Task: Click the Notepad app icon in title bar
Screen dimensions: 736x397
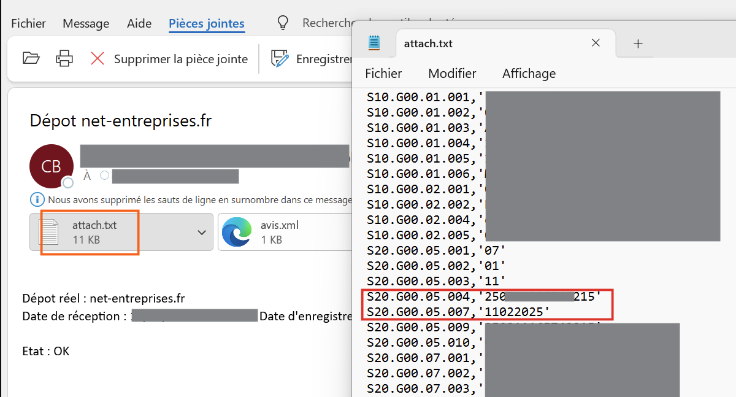Action: click(x=374, y=43)
